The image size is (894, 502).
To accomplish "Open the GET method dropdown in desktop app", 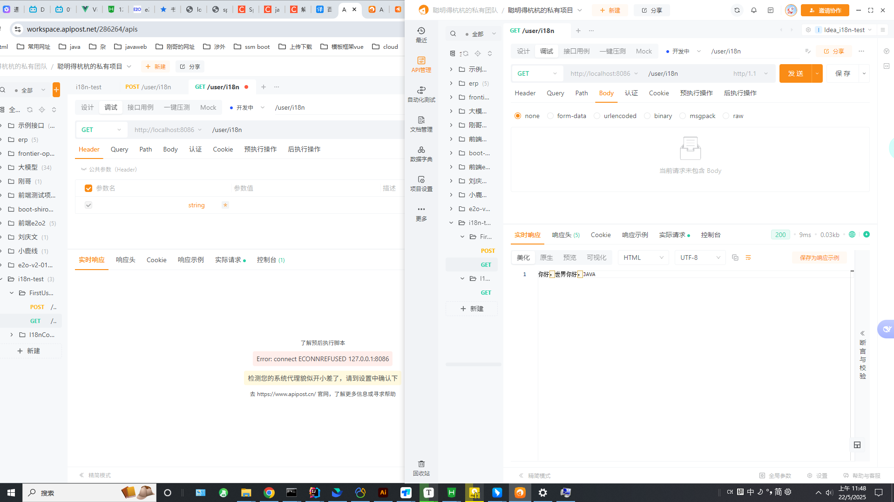I will pos(537,73).
